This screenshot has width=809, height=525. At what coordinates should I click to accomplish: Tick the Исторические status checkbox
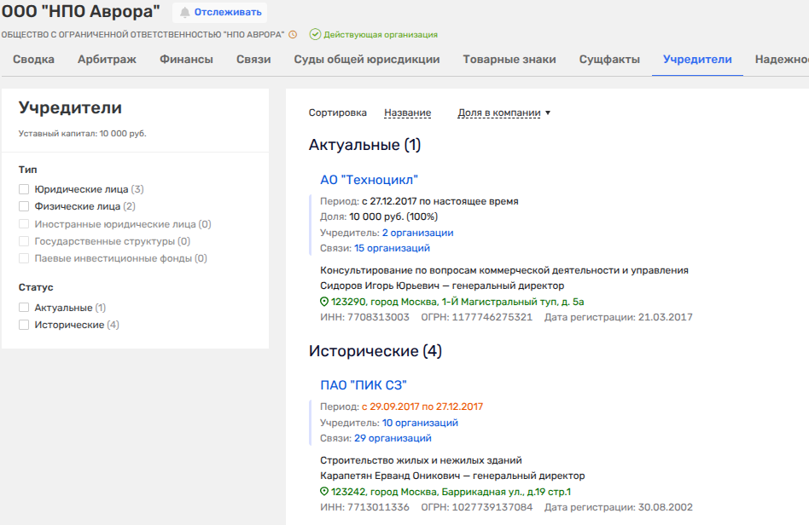click(24, 325)
